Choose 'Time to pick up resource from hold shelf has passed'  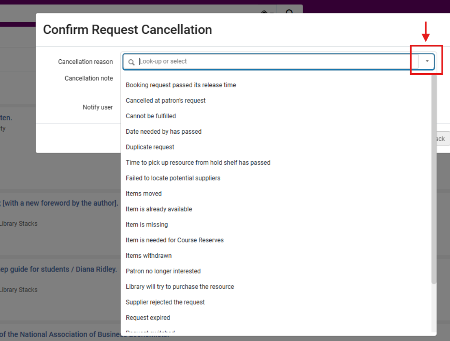[198, 162]
